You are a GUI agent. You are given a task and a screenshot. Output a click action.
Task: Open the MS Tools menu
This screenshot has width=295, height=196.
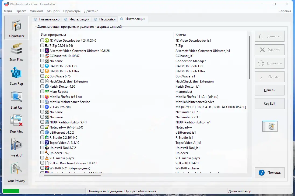53,11
